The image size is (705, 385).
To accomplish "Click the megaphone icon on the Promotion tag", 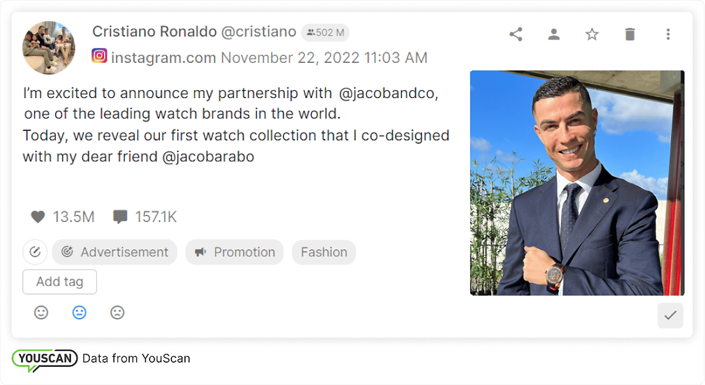I will click(x=200, y=252).
